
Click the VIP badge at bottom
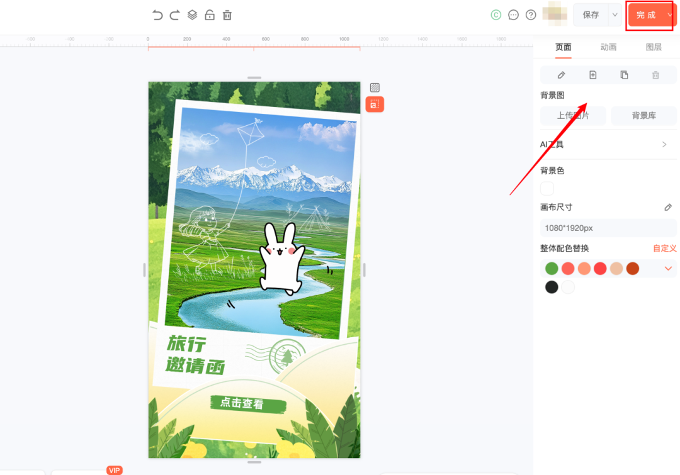tap(115, 470)
